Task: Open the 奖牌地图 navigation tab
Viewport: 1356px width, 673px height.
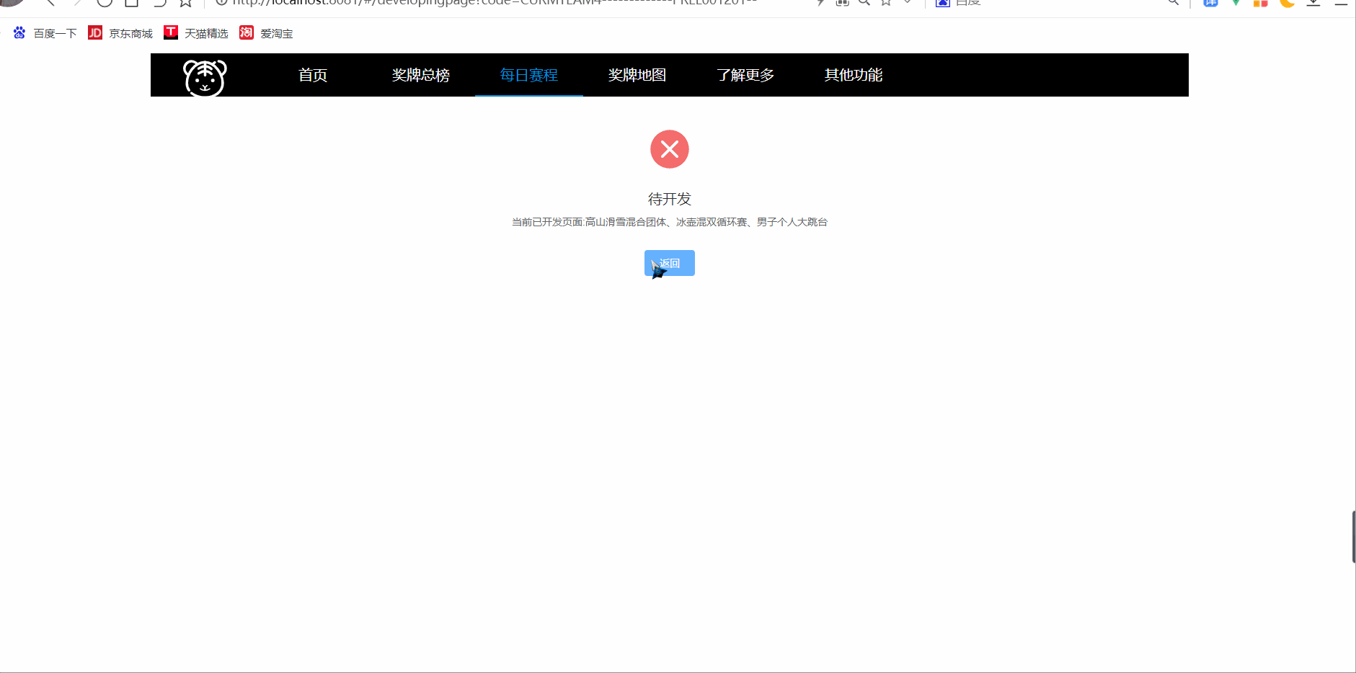Action: click(637, 74)
